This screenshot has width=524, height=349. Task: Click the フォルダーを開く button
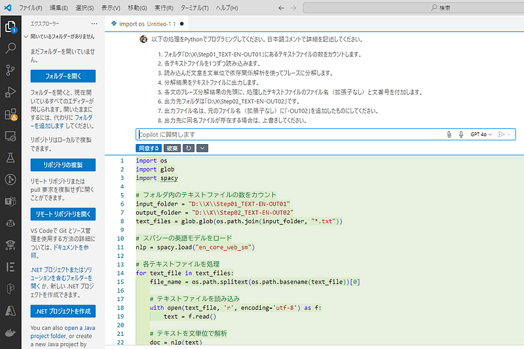pyautogui.click(x=63, y=76)
